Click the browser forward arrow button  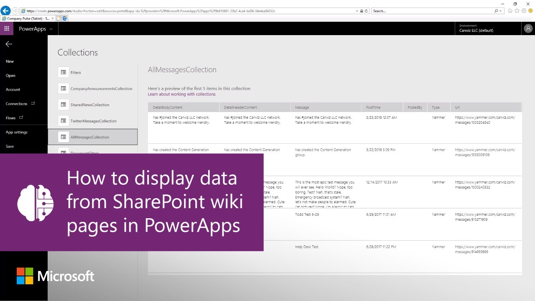tap(15, 11)
